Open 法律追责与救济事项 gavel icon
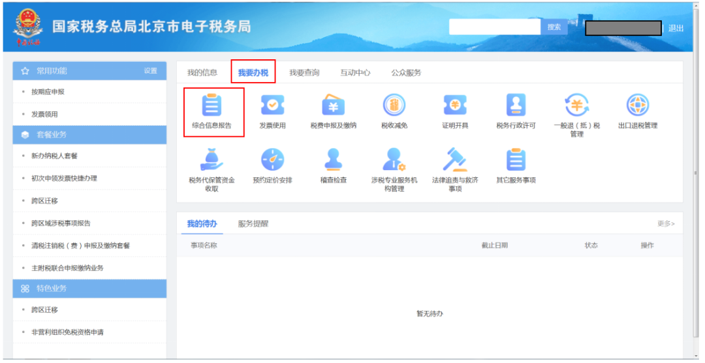Viewport: 705px width, 363px height. 455,160
